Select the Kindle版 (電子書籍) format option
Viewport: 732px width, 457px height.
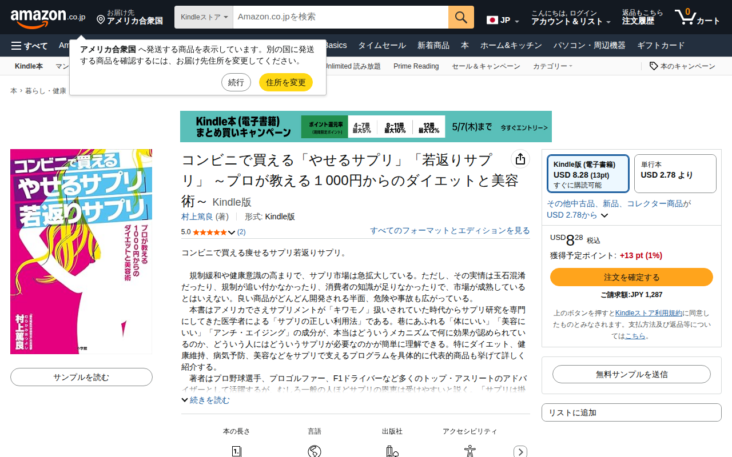[x=588, y=174]
